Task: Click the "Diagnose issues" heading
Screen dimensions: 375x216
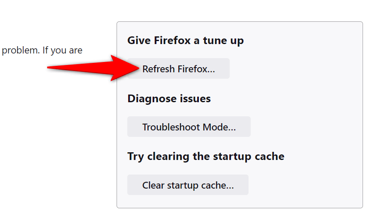Action: 169,99
